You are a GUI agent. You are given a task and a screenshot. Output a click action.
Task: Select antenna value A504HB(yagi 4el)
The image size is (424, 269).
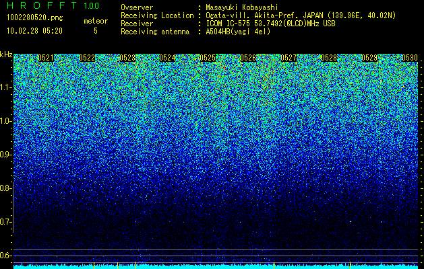tap(238, 32)
